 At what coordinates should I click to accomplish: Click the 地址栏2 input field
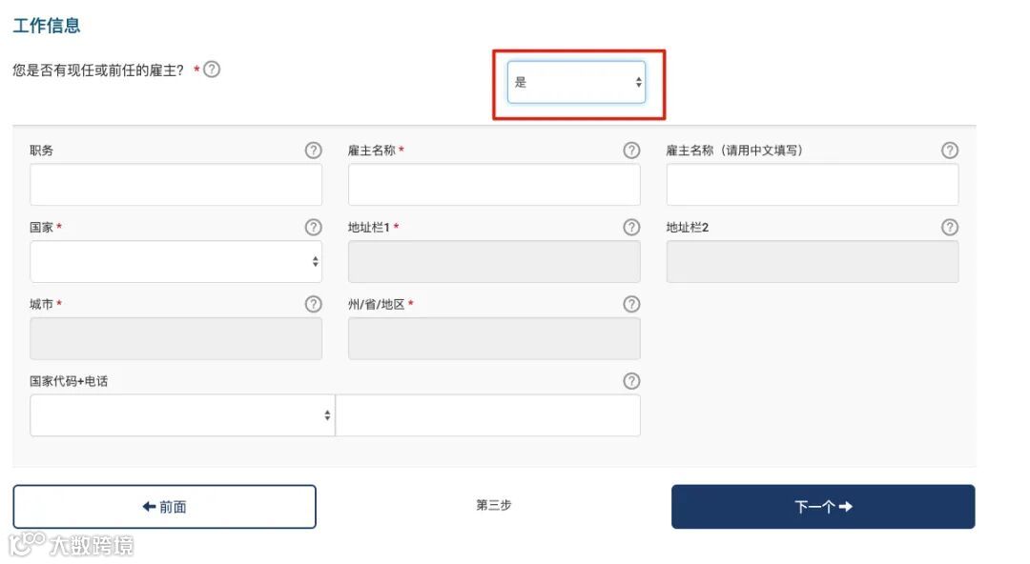[813, 261]
